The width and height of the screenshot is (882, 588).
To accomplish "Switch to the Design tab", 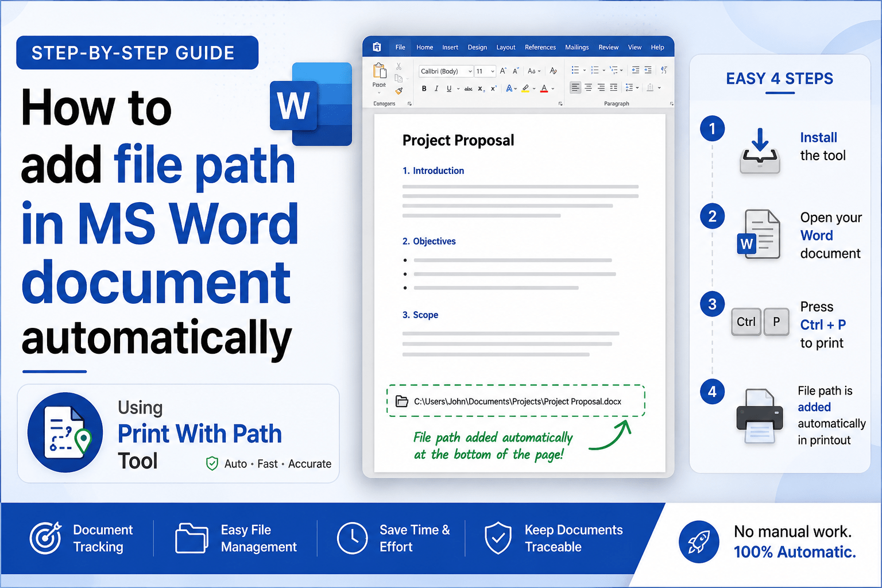I will [477, 47].
